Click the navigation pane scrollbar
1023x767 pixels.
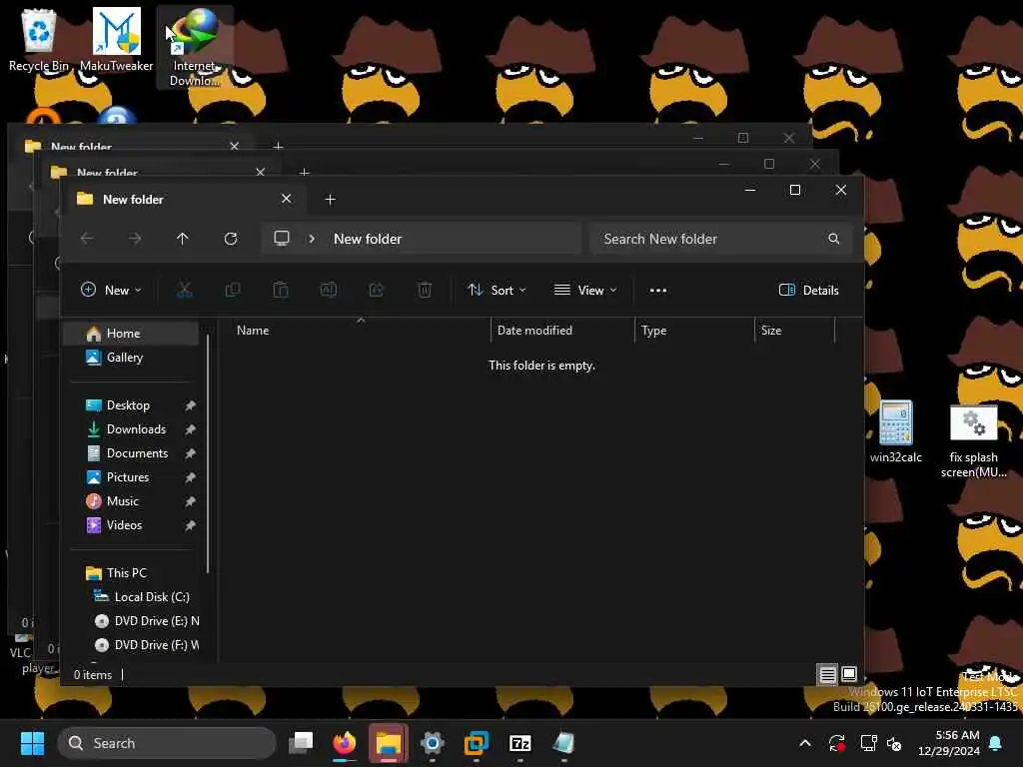click(x=208, y=453)
